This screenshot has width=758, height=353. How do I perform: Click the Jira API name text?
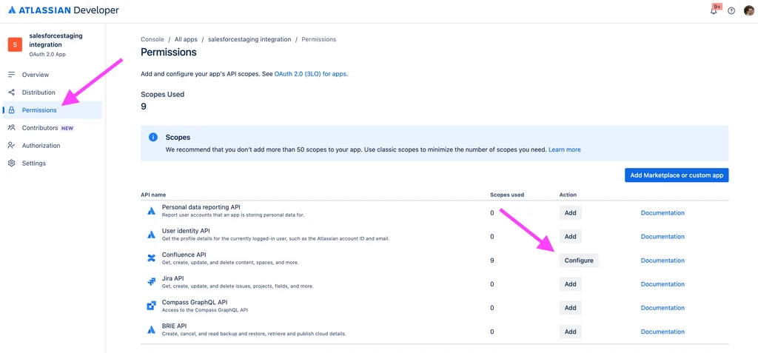[173, 278]
